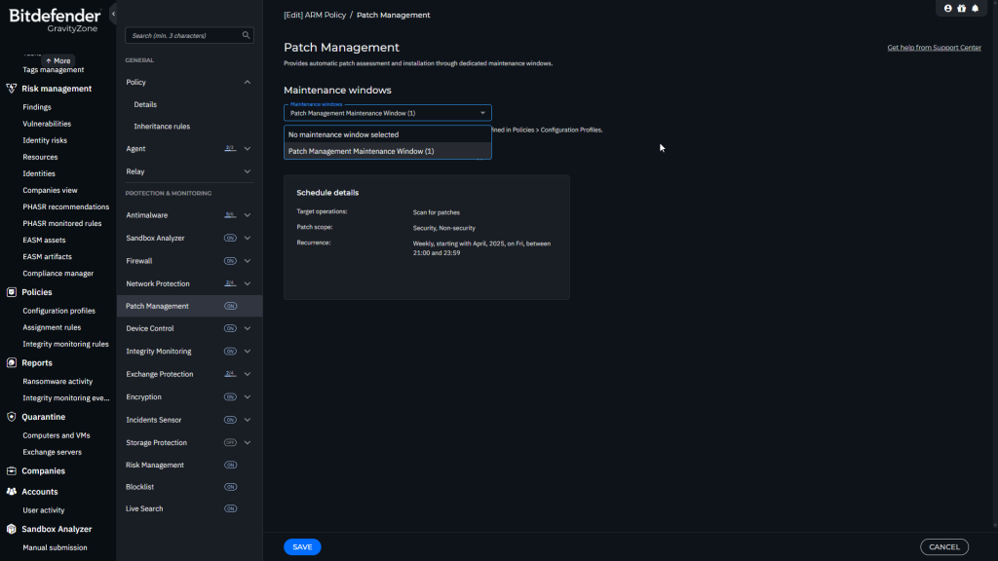
Task: Click the policy settings search field
Action: tap(183, 35)
